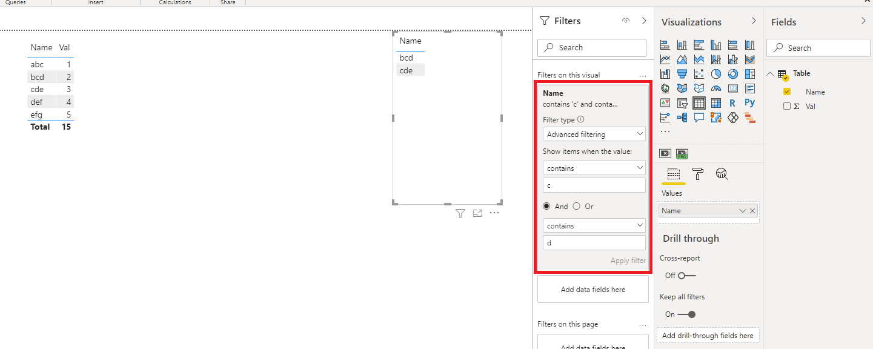Pick the KPI visualization

pyautogui.click(x=665, y=103)
